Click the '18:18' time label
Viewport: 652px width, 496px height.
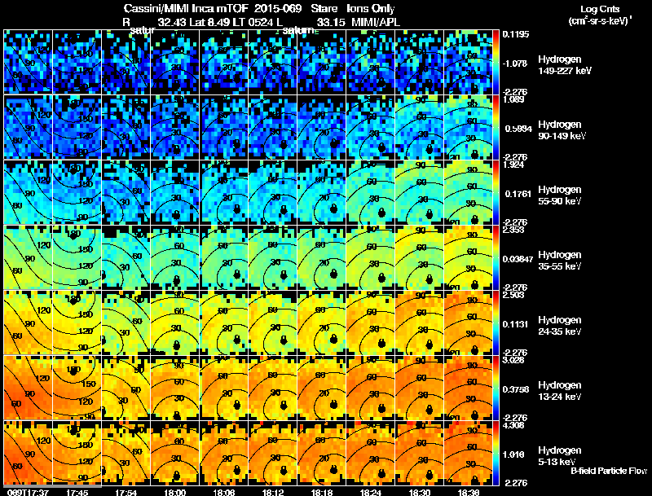tap(321, 492)
